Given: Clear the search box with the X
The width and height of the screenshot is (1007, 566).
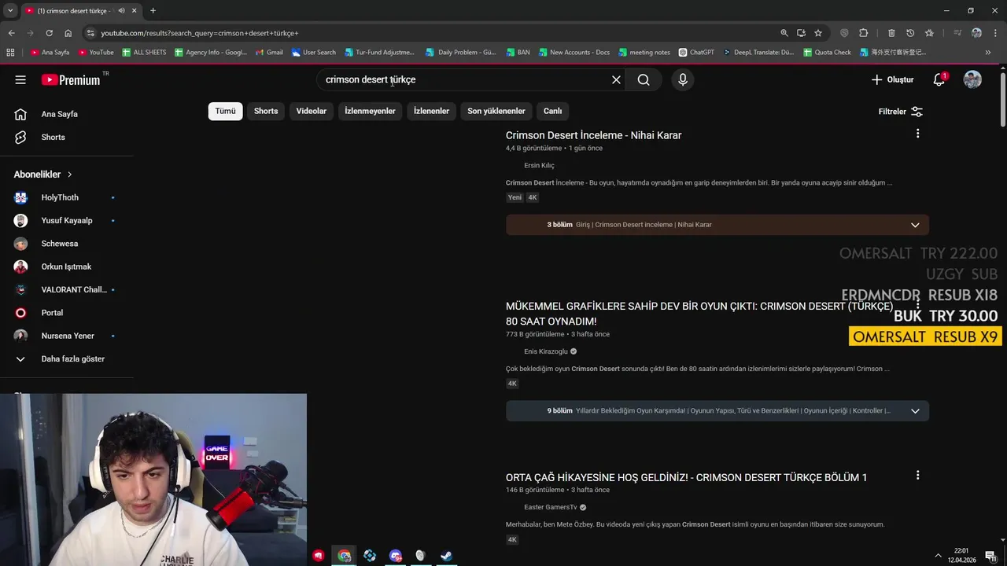Looking at the screenshot, I should click(616, 79).
